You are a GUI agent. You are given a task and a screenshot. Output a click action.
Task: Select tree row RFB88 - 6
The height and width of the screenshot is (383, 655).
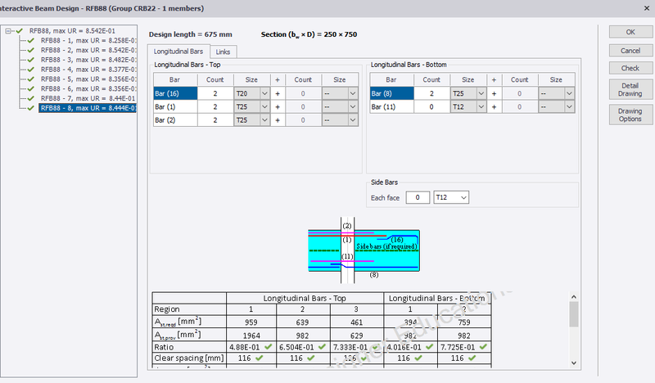click(x=88, y=88)
